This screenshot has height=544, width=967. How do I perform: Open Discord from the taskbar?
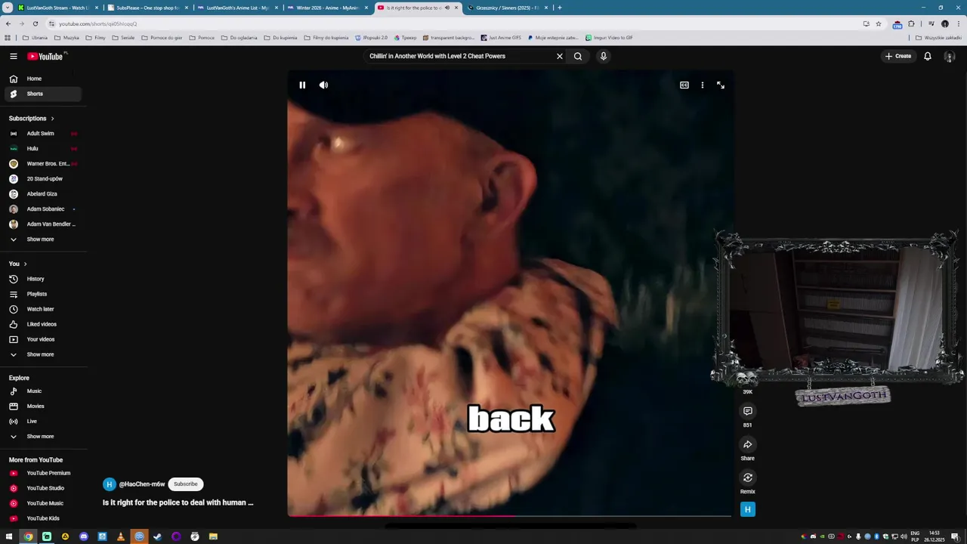point(84,536)
